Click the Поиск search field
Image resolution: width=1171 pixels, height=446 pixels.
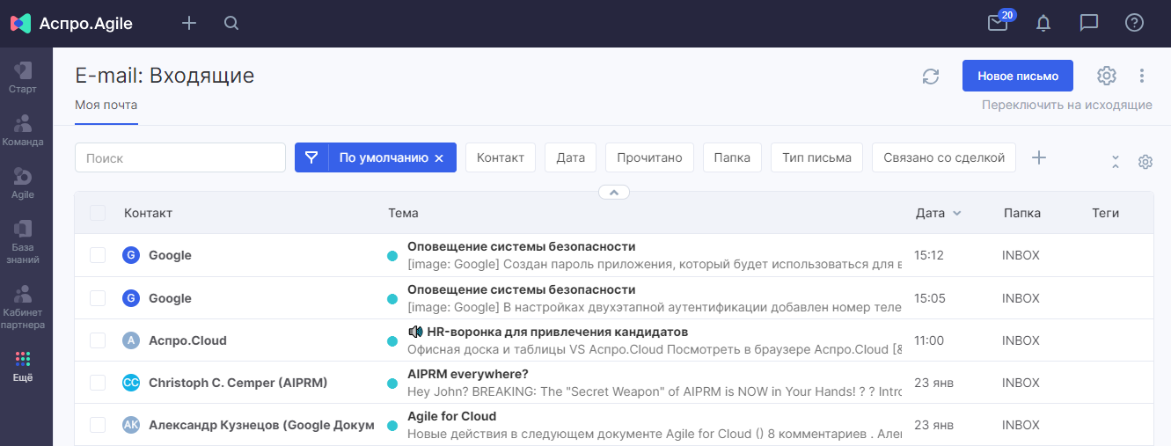tap(180, 157)
